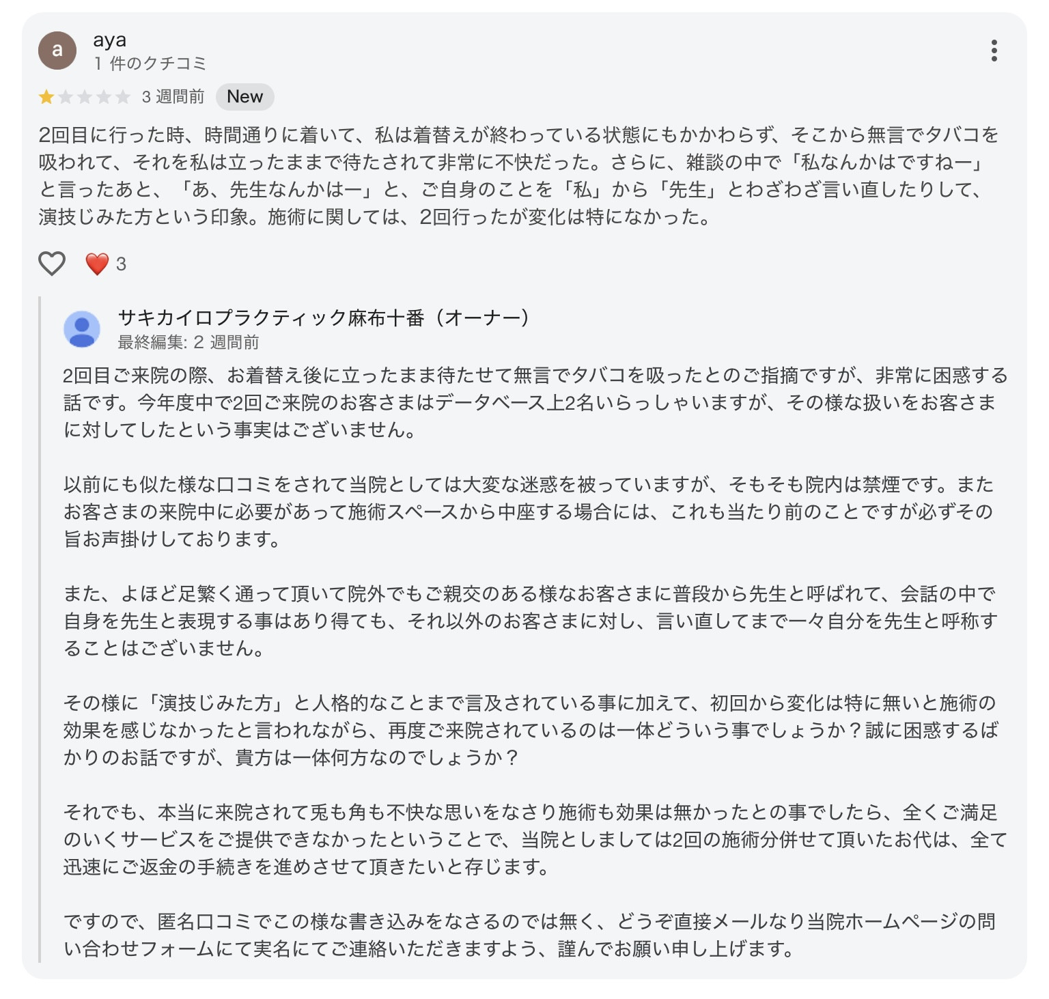Image resolution: width=1049 pixels, height=999 pixels.
Task: Click the reaction count "3"
Action: point(121,264)
